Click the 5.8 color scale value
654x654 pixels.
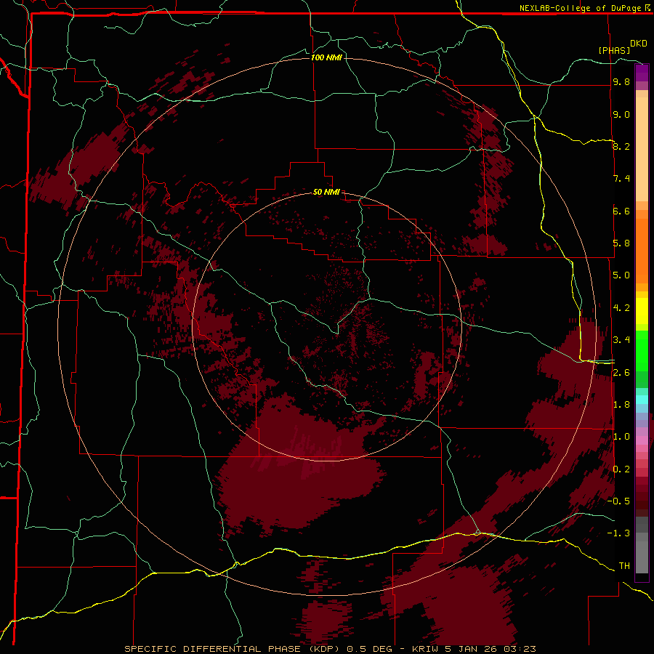[x=621, y=243]
